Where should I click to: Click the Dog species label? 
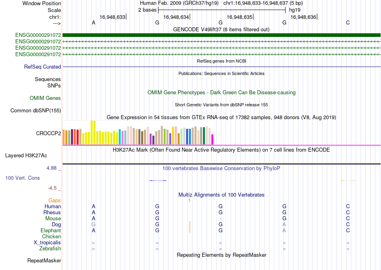pyautogui.click(x=57, y=225)
